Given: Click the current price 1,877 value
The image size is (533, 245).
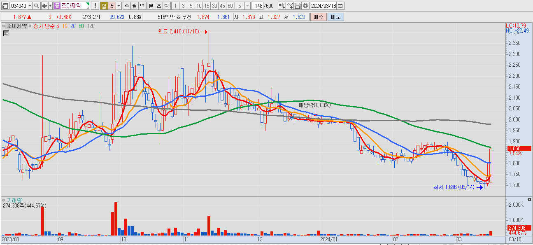Looking at the screenshot, I should point(19,17).
